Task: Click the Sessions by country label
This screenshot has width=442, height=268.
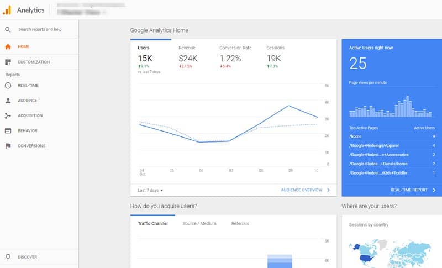Action: click(369, 225)
